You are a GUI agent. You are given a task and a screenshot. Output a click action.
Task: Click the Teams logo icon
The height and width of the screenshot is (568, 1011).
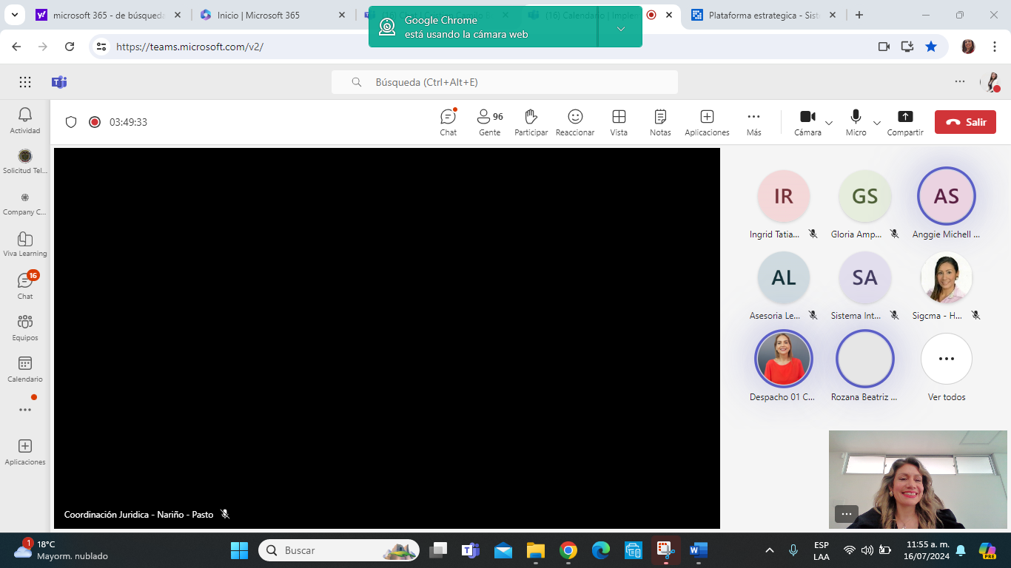59,82
